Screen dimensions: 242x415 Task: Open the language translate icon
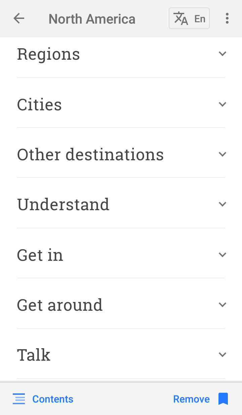click(x=181, y=19)
